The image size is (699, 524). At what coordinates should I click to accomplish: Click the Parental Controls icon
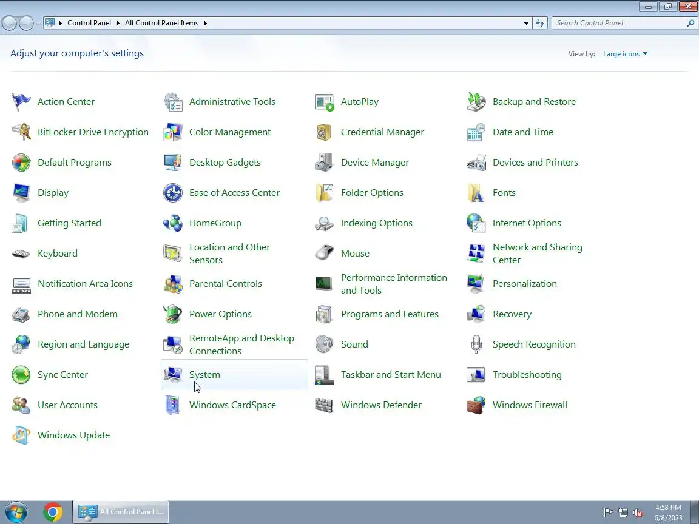pyautogui.click(x=173, y=284)
